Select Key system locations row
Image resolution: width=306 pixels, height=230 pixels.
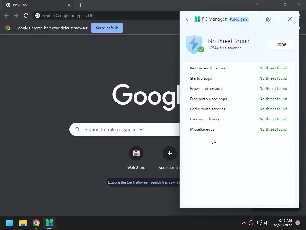coord(239,68)
